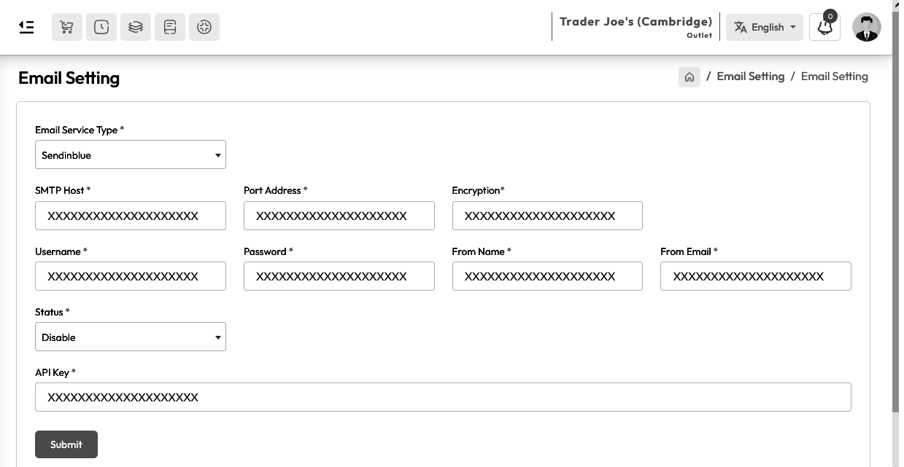Focus the Port Address input field
The image size is (904, 467).
(339, 216)
